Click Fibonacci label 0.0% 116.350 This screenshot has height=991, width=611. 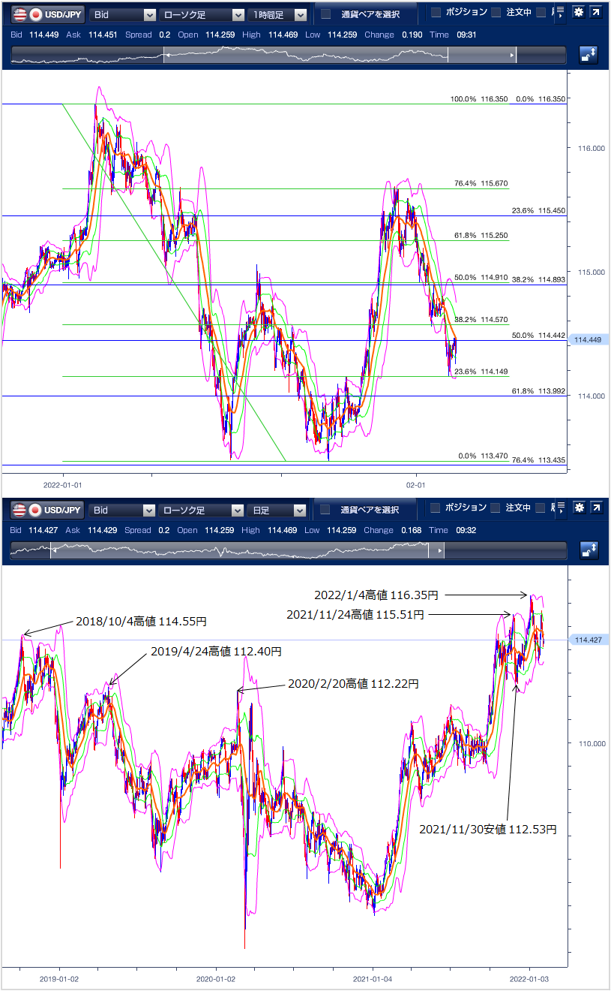pos(541,99)
